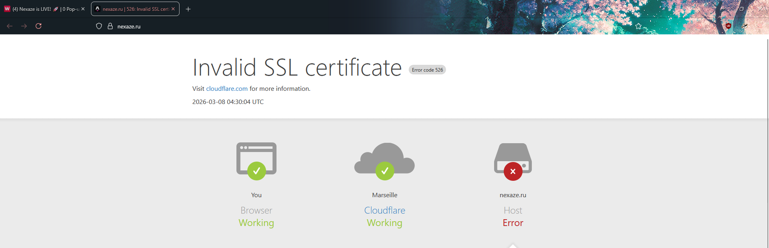Open tracking protection shield icon

pos(99,26)
